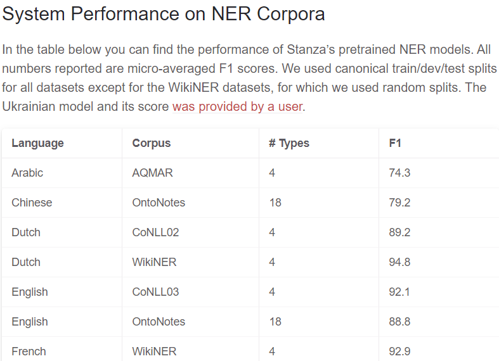Click WikiNER in the Dutch row
The width and height of the screenshot is (499, 361).
154,262
